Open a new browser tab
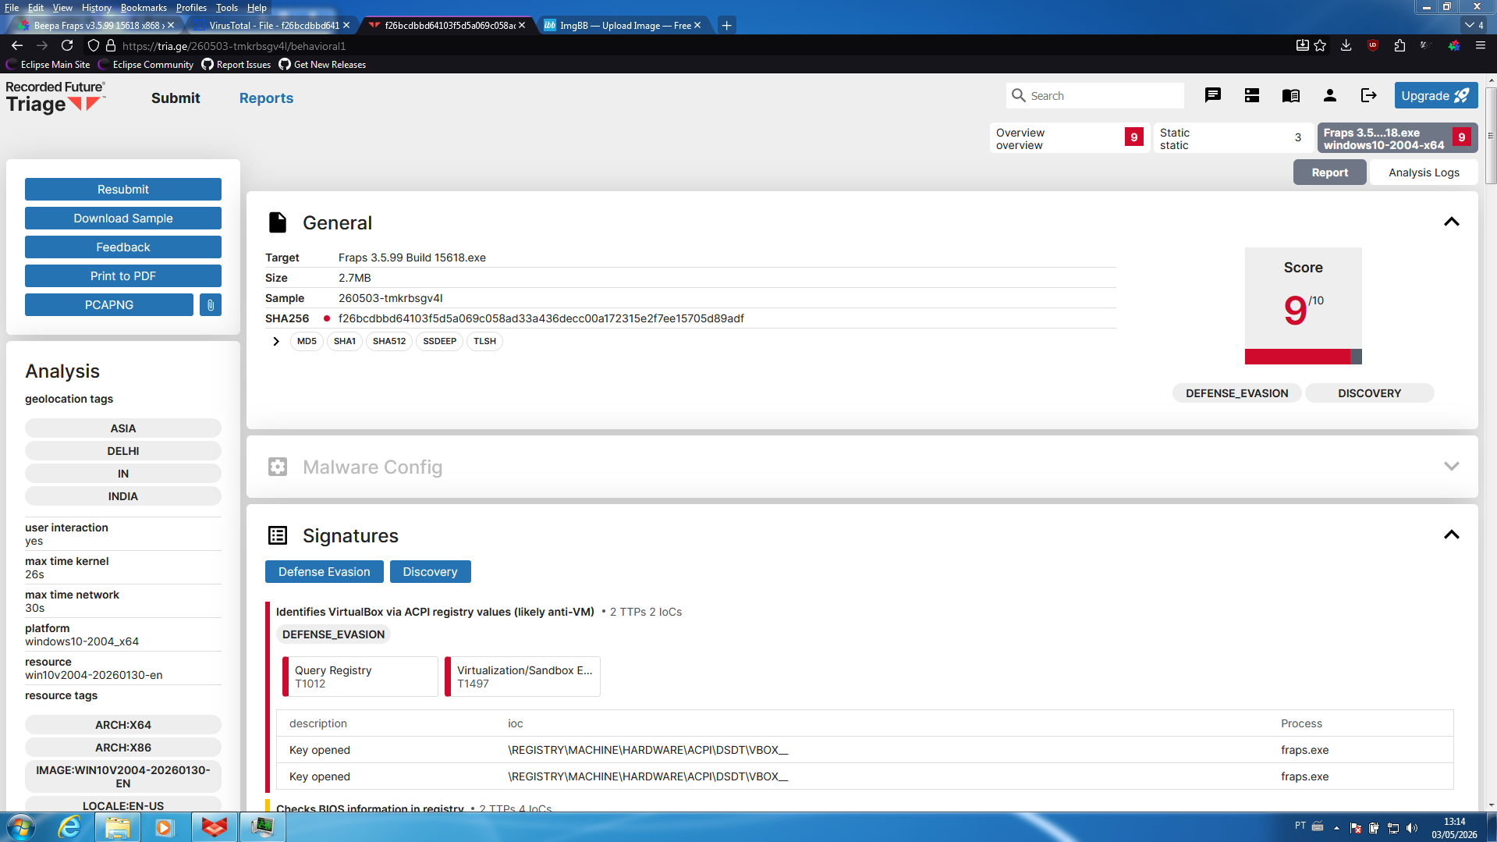Viewport: 1497px width, 842px height. click(x=726, y=25)
